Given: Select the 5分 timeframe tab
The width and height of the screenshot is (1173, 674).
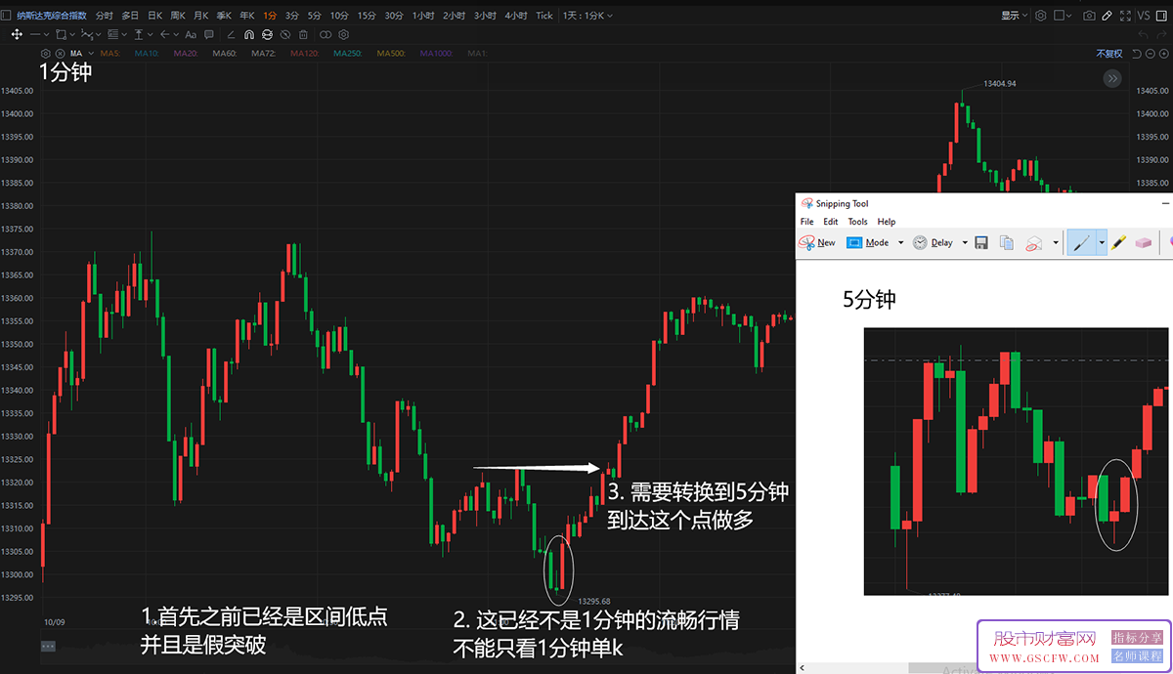Looking at the screenshot, I should point(314,16).
